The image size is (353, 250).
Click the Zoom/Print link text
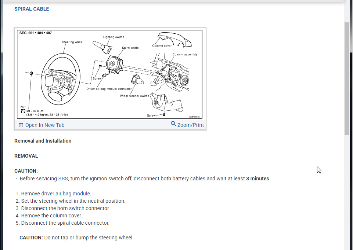pos(190,125)
